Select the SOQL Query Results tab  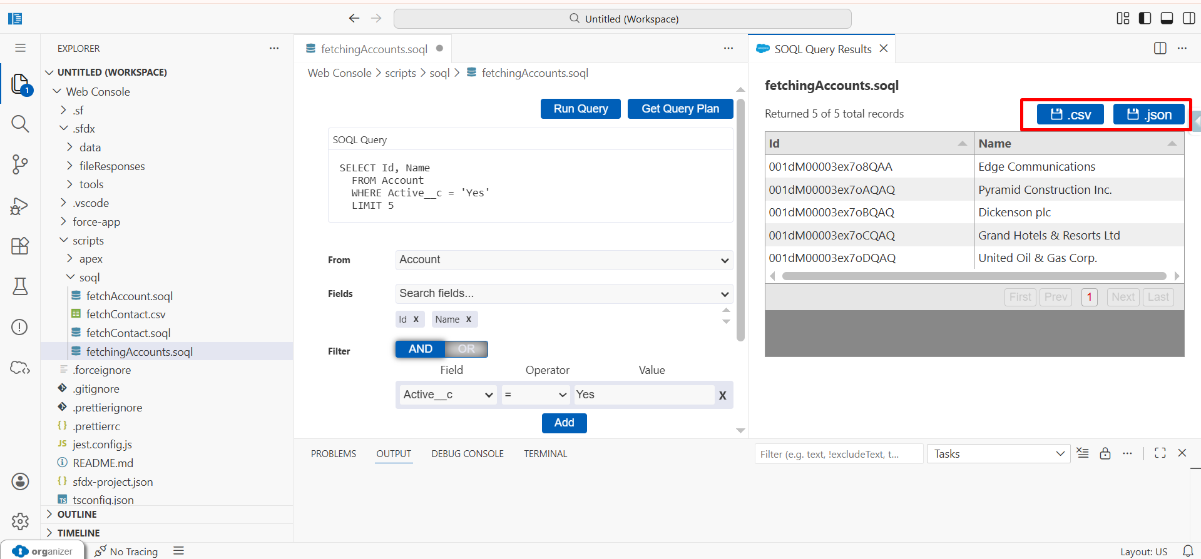point(822,49)
